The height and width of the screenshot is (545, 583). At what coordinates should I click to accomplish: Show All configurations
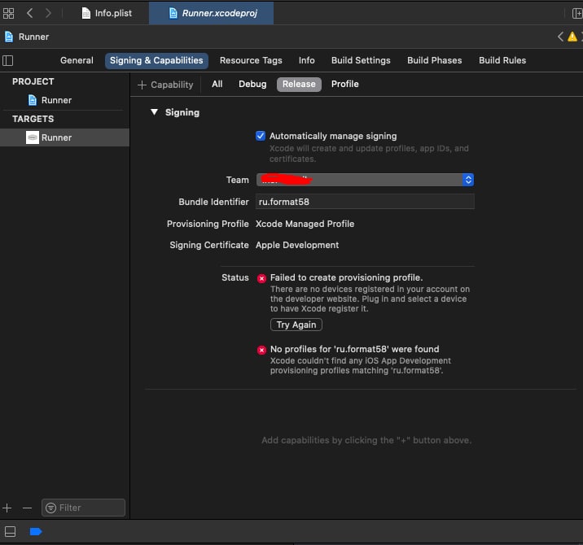tap(217, 85)
